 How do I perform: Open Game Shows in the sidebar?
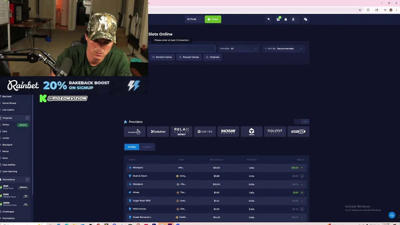tap(9, 103)
